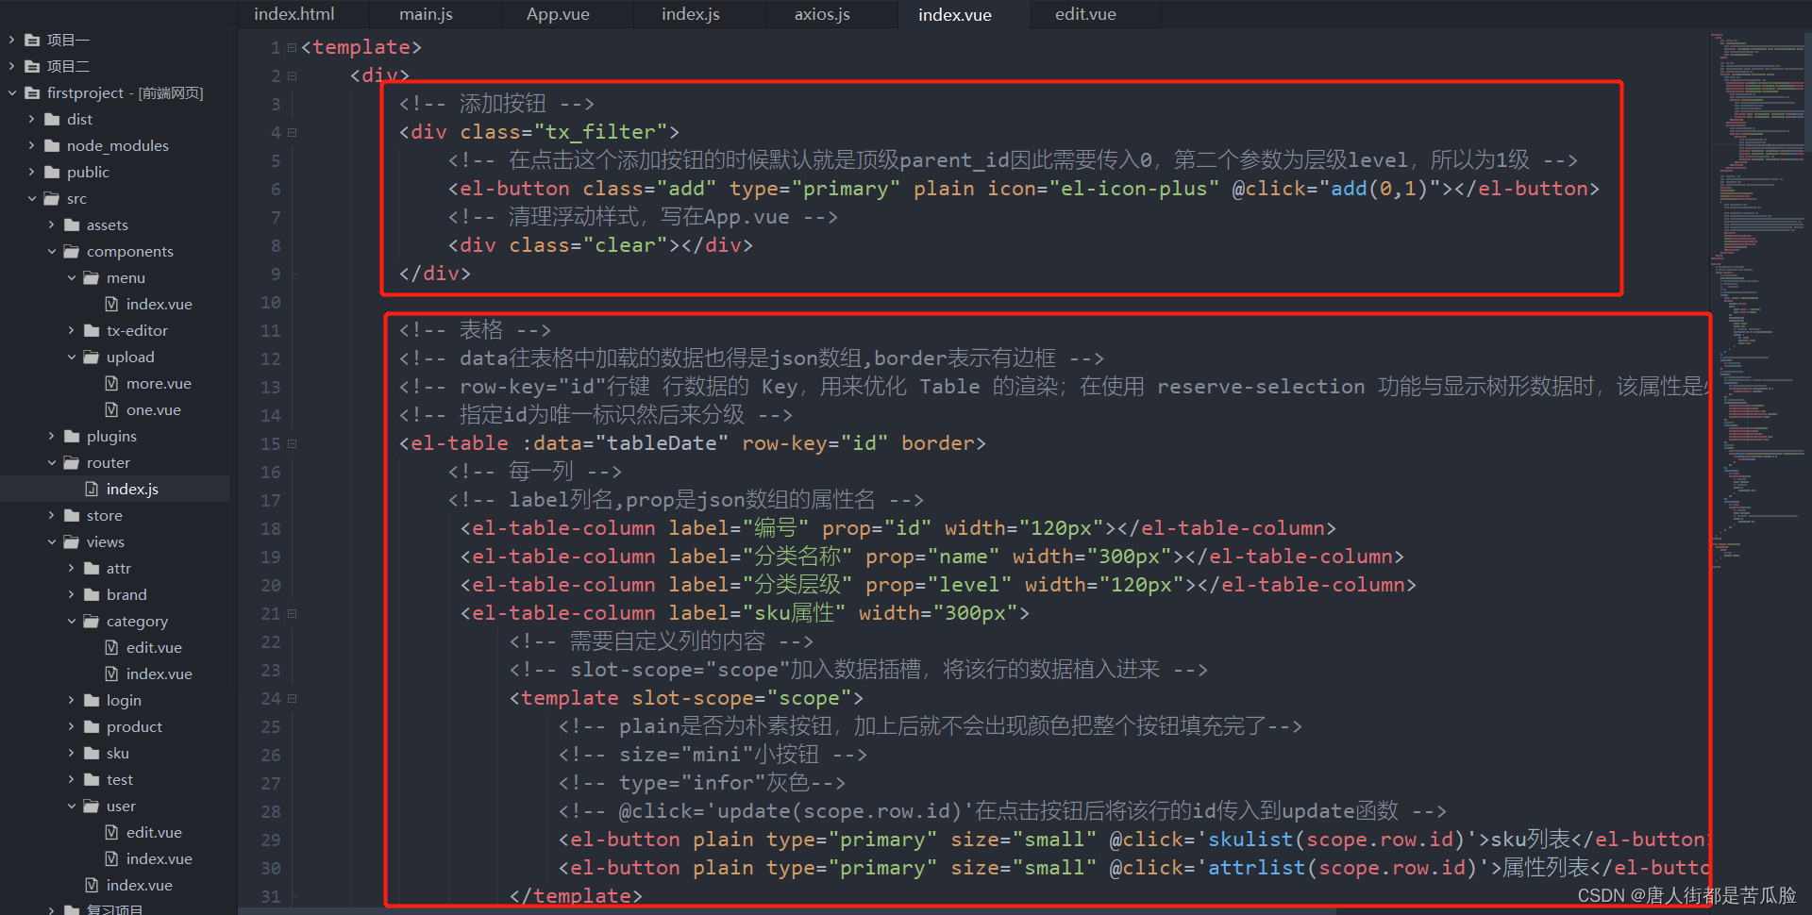Fold the slot-scope template at line 24
1812x915 pixels.
click(x=293, y=698)
